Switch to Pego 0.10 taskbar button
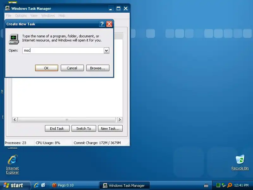Viewport: 253px width, 190px height. [x=75, y=185]
